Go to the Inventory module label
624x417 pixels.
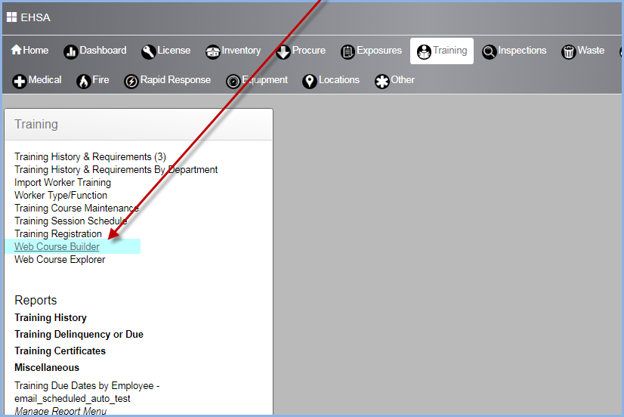[x=241, y=50]
